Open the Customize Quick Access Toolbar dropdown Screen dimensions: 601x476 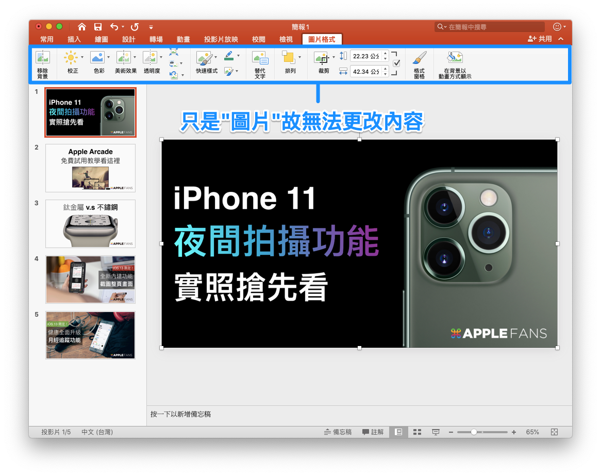(x=151, y=27)
